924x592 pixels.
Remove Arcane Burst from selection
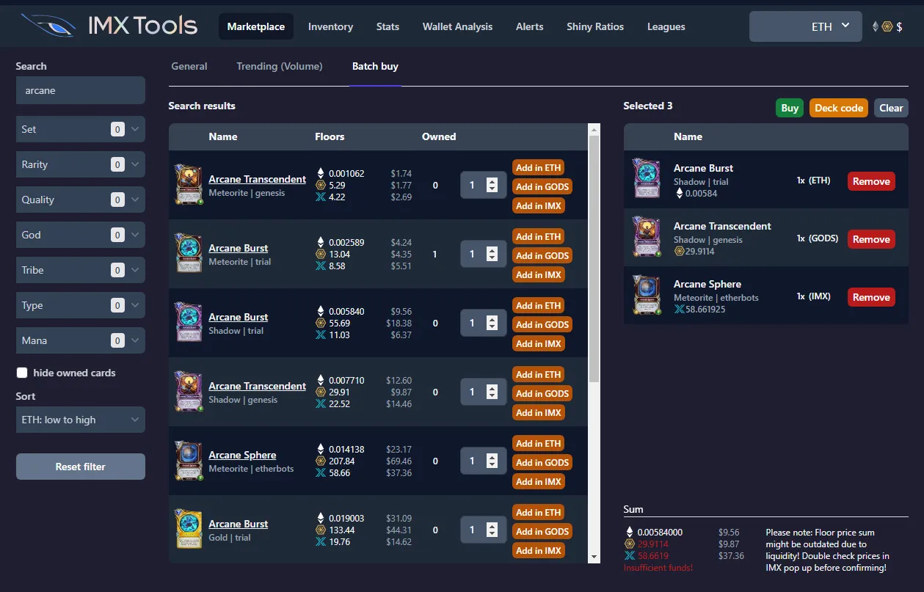coord(871,181)
